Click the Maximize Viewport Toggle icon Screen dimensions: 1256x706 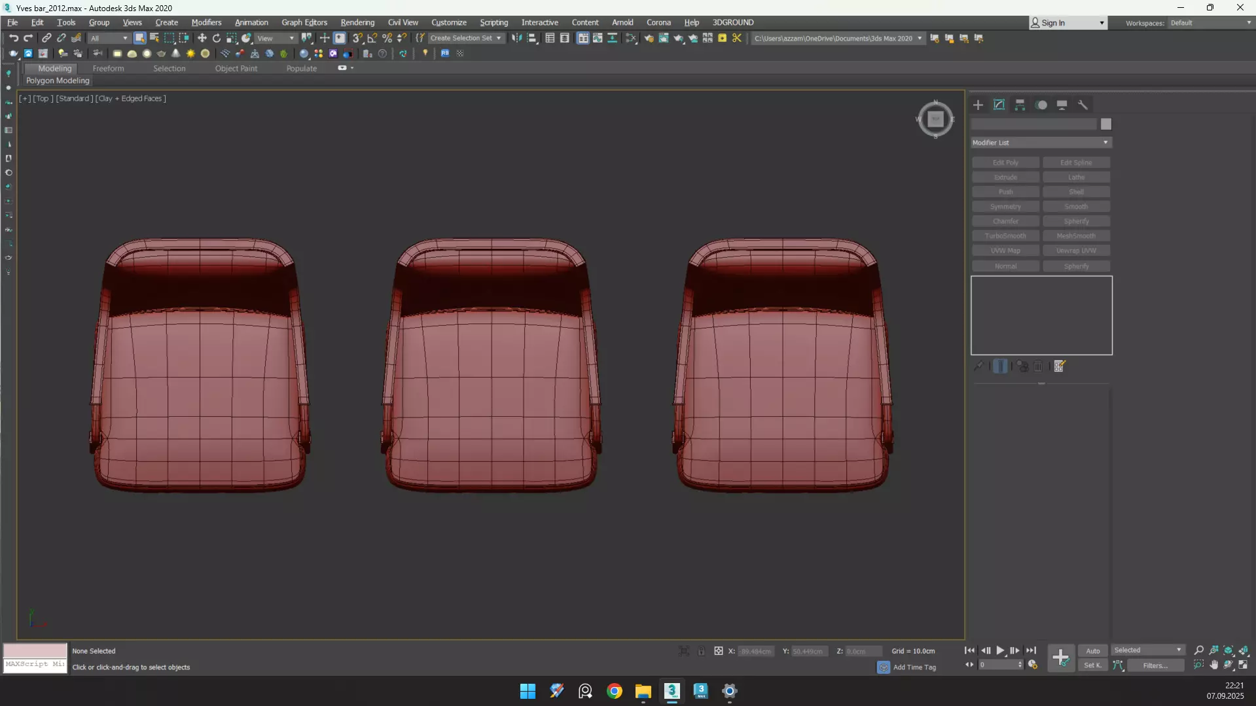pyautogui.click(x=1244, y=665)
